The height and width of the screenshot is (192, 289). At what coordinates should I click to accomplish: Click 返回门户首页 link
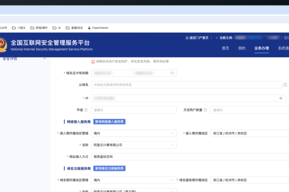(199, 38)
